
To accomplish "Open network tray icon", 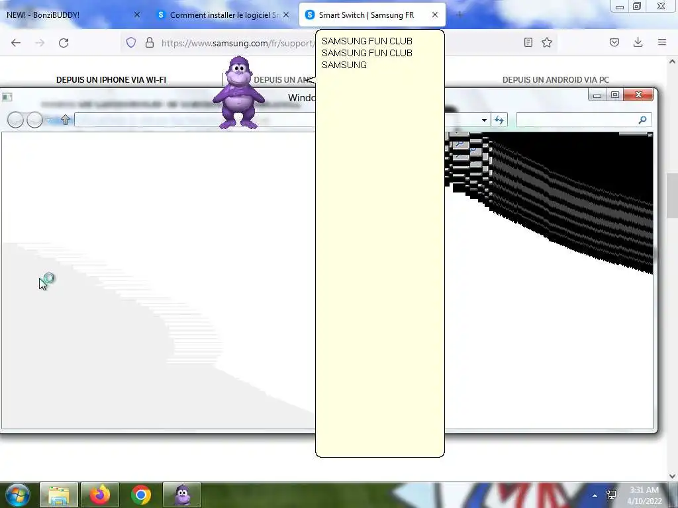I will tap(611, 495).
